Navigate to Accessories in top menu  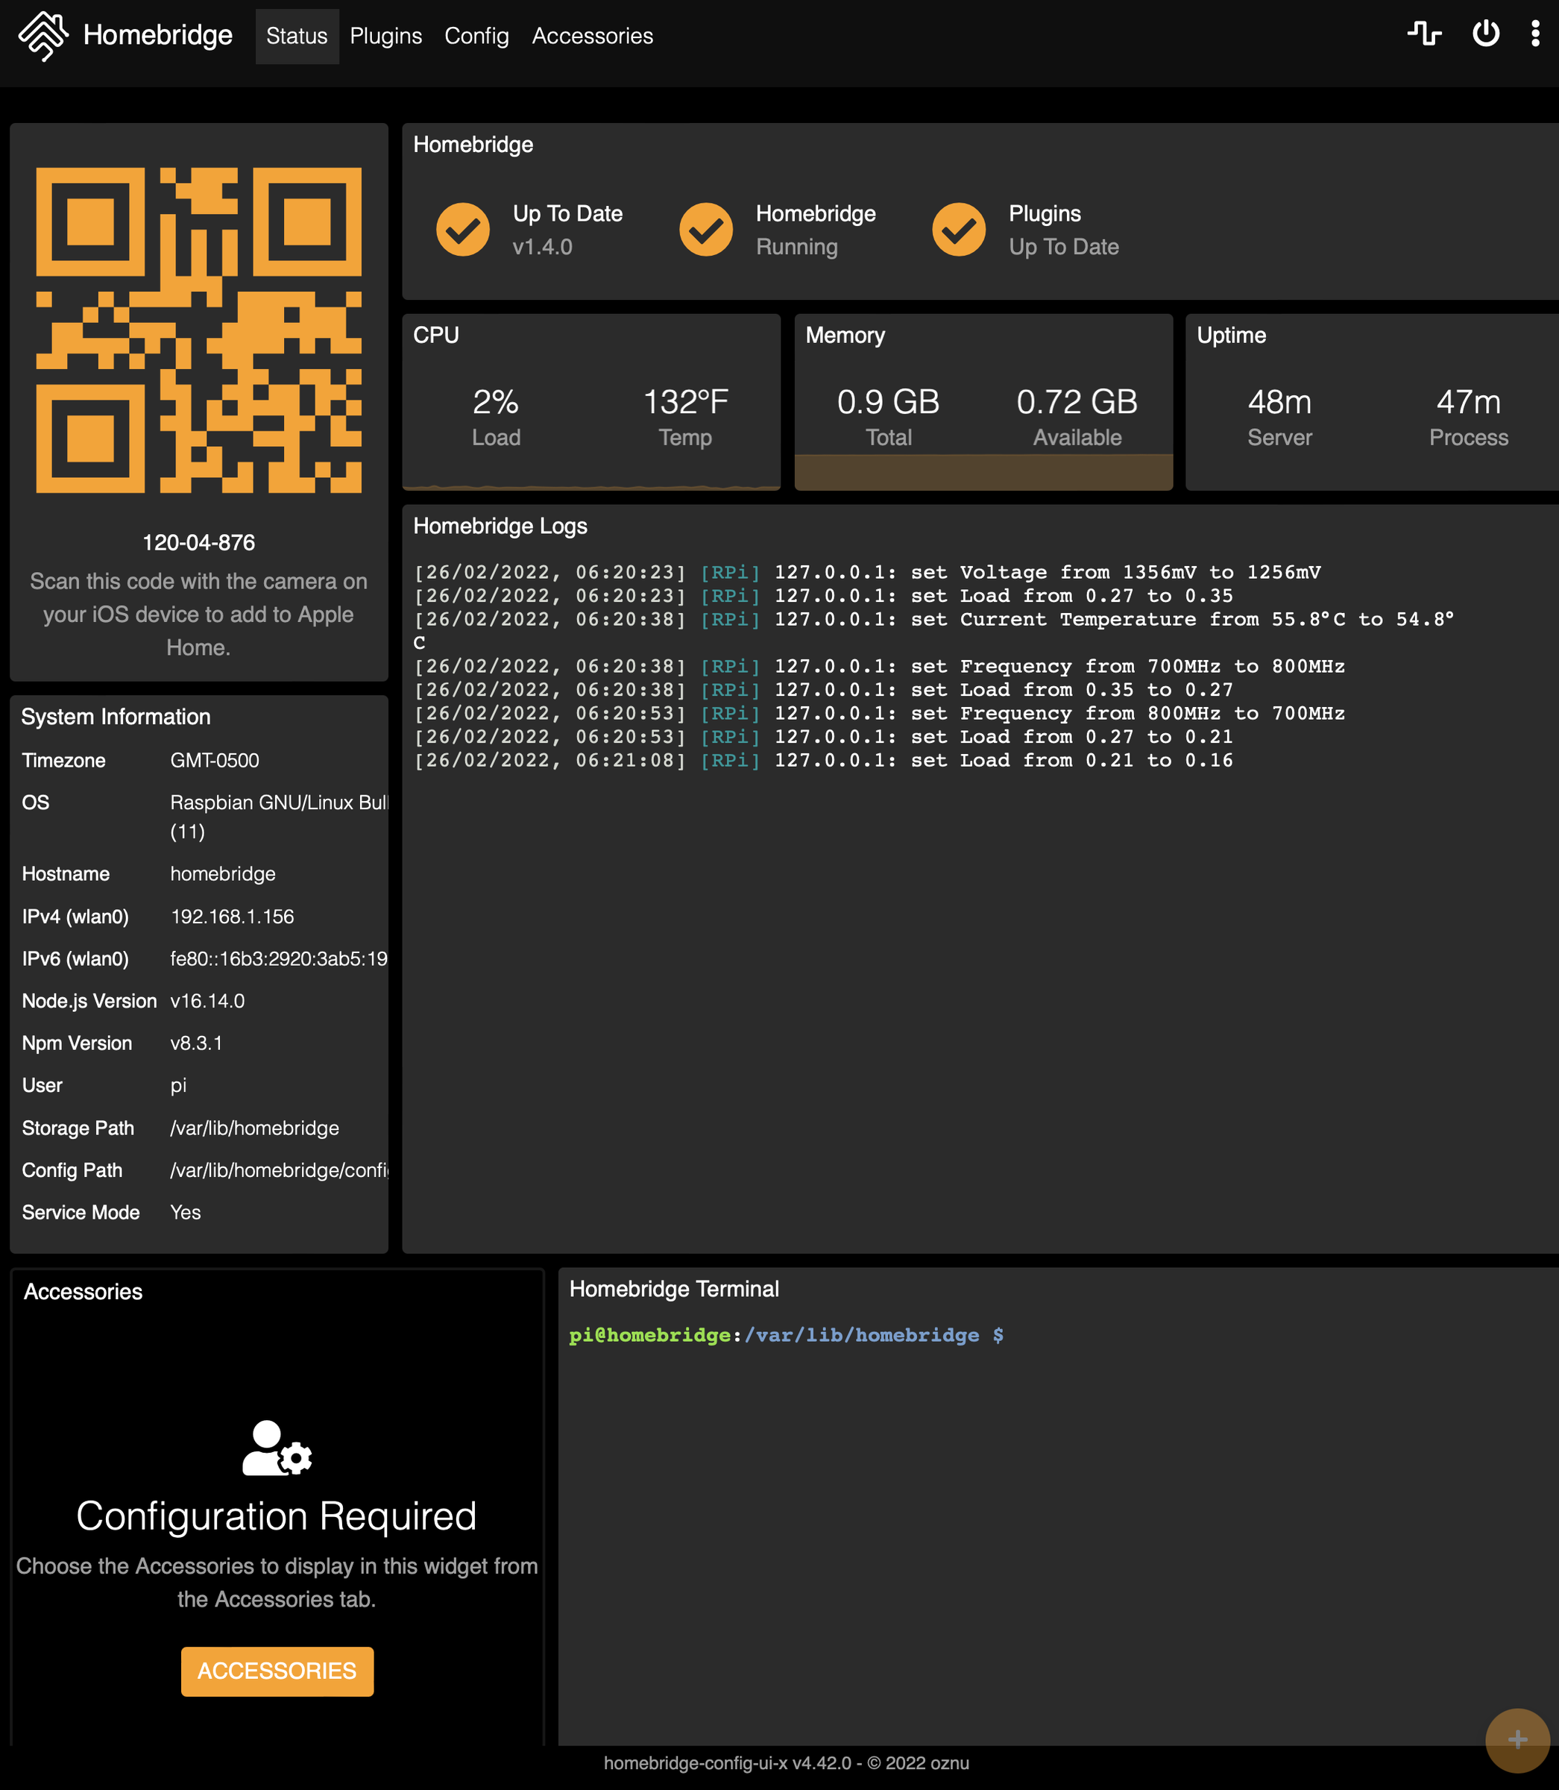591,36
